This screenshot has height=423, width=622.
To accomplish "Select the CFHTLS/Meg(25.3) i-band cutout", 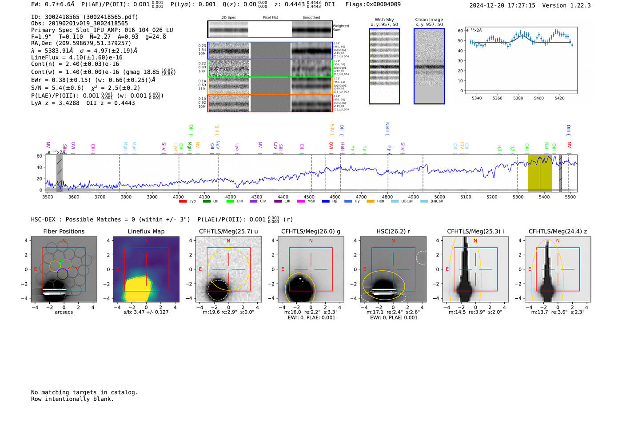I will coord(475,269).
